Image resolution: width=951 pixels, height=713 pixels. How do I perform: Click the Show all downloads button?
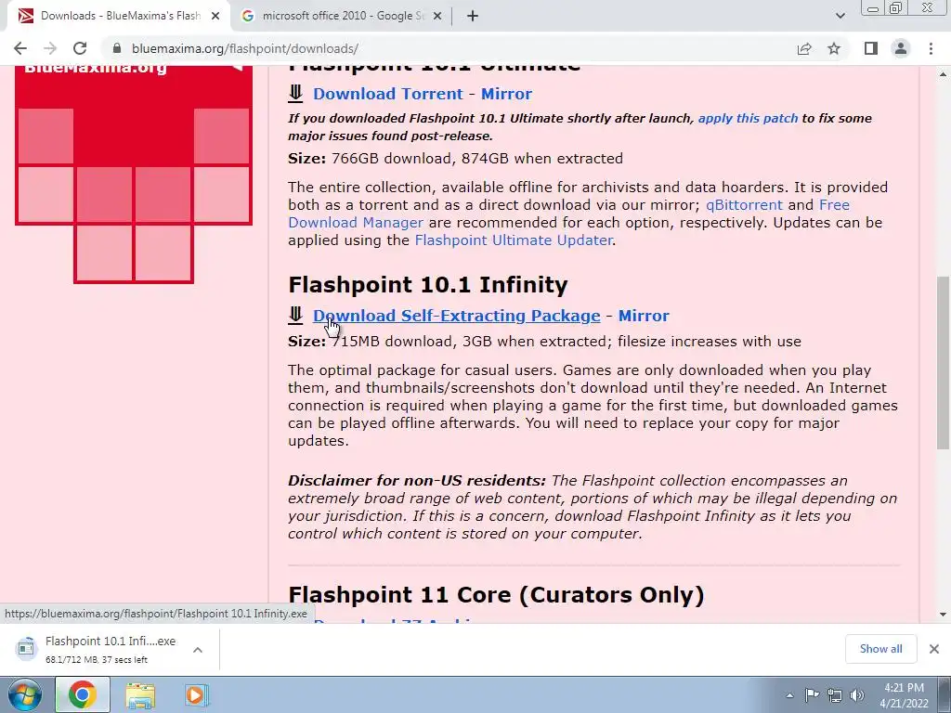coord(880,649)
